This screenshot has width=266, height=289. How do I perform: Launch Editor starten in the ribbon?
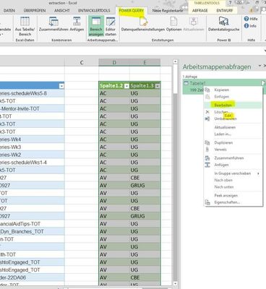coord(111,27)
